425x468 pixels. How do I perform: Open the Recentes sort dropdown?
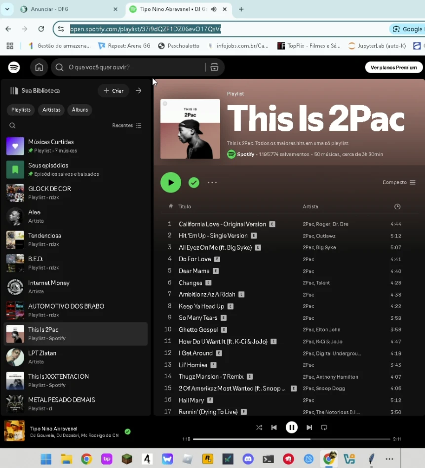127,125
